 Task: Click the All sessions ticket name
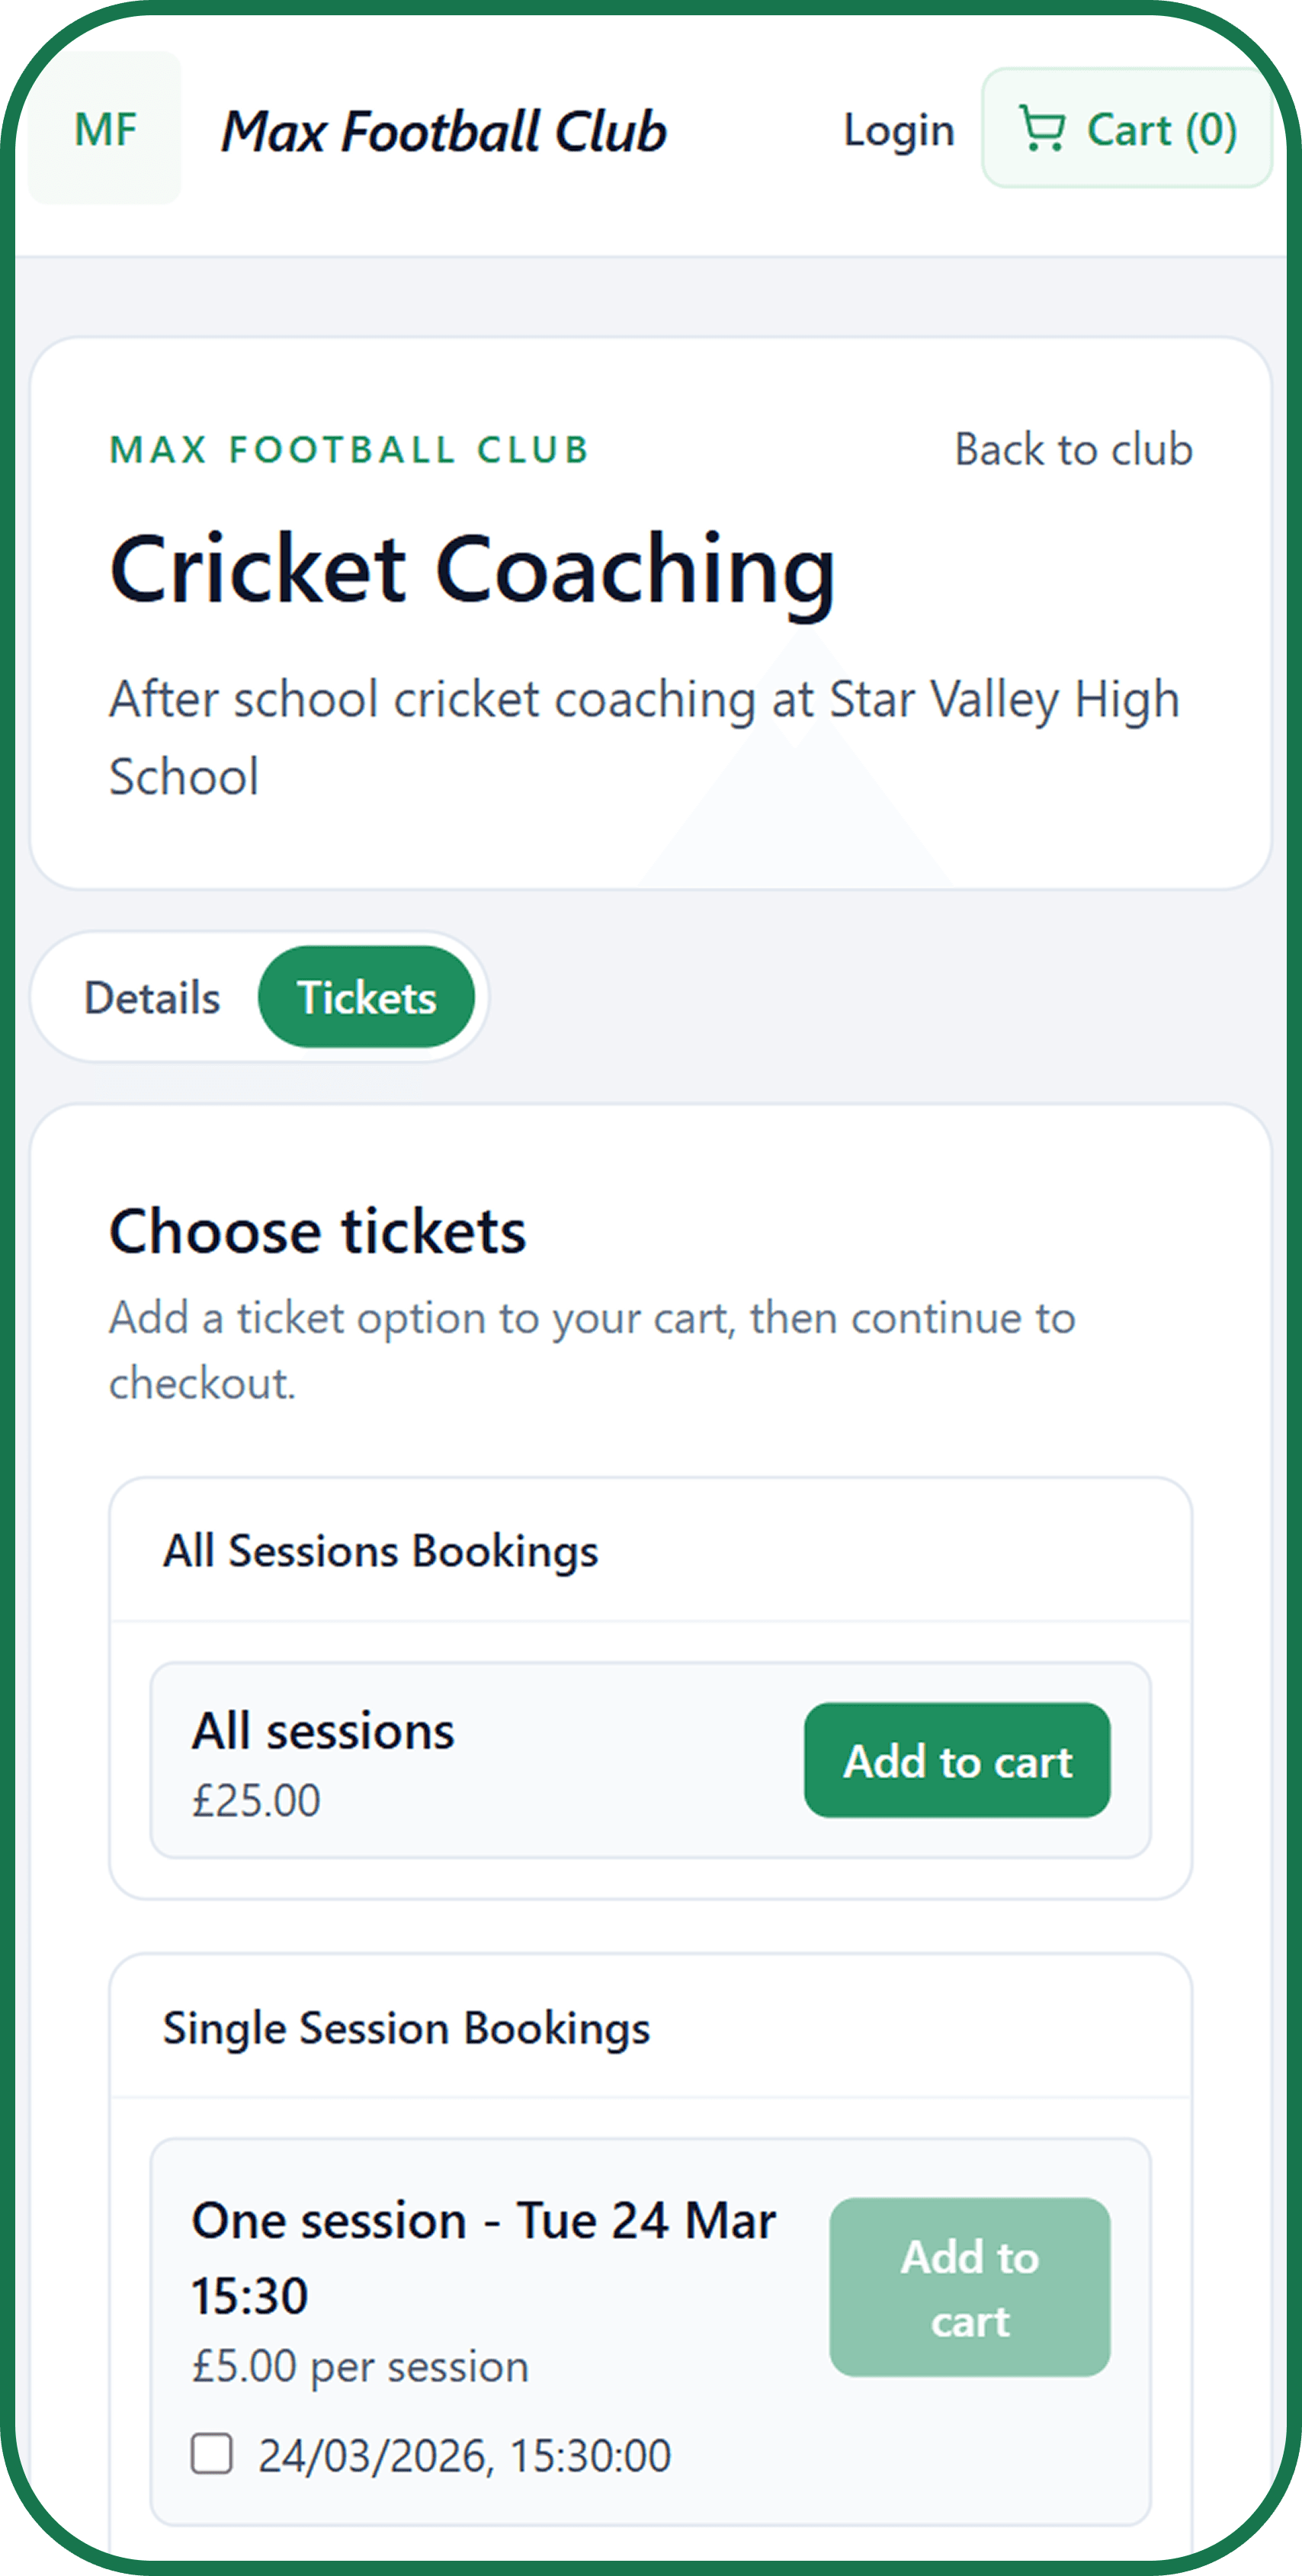(323, 1731)
